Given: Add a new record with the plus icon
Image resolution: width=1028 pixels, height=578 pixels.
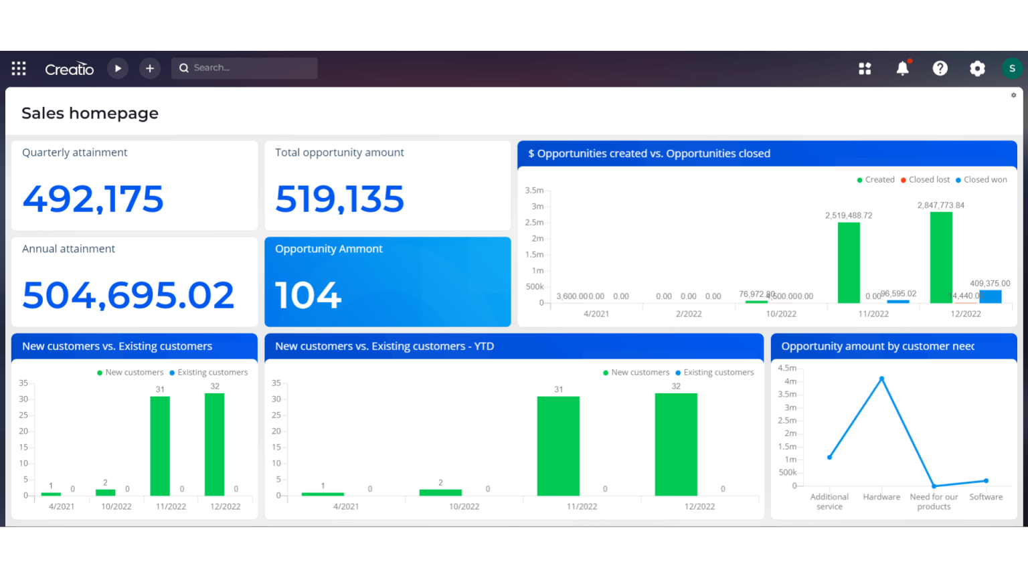Looking at the screenshot, I should pyautogui.click(x=149, y=68).
